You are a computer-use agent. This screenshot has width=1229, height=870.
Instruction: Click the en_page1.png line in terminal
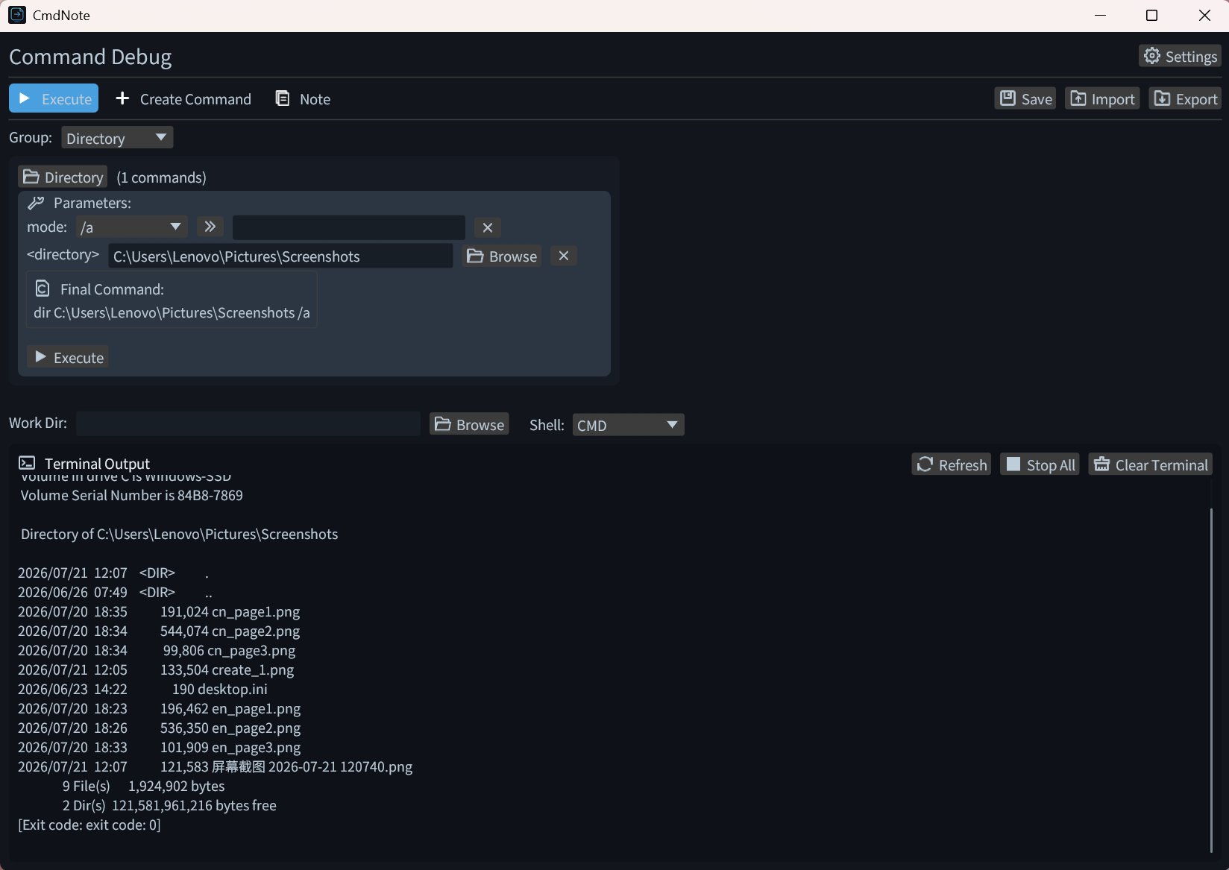tap(160, 708)
